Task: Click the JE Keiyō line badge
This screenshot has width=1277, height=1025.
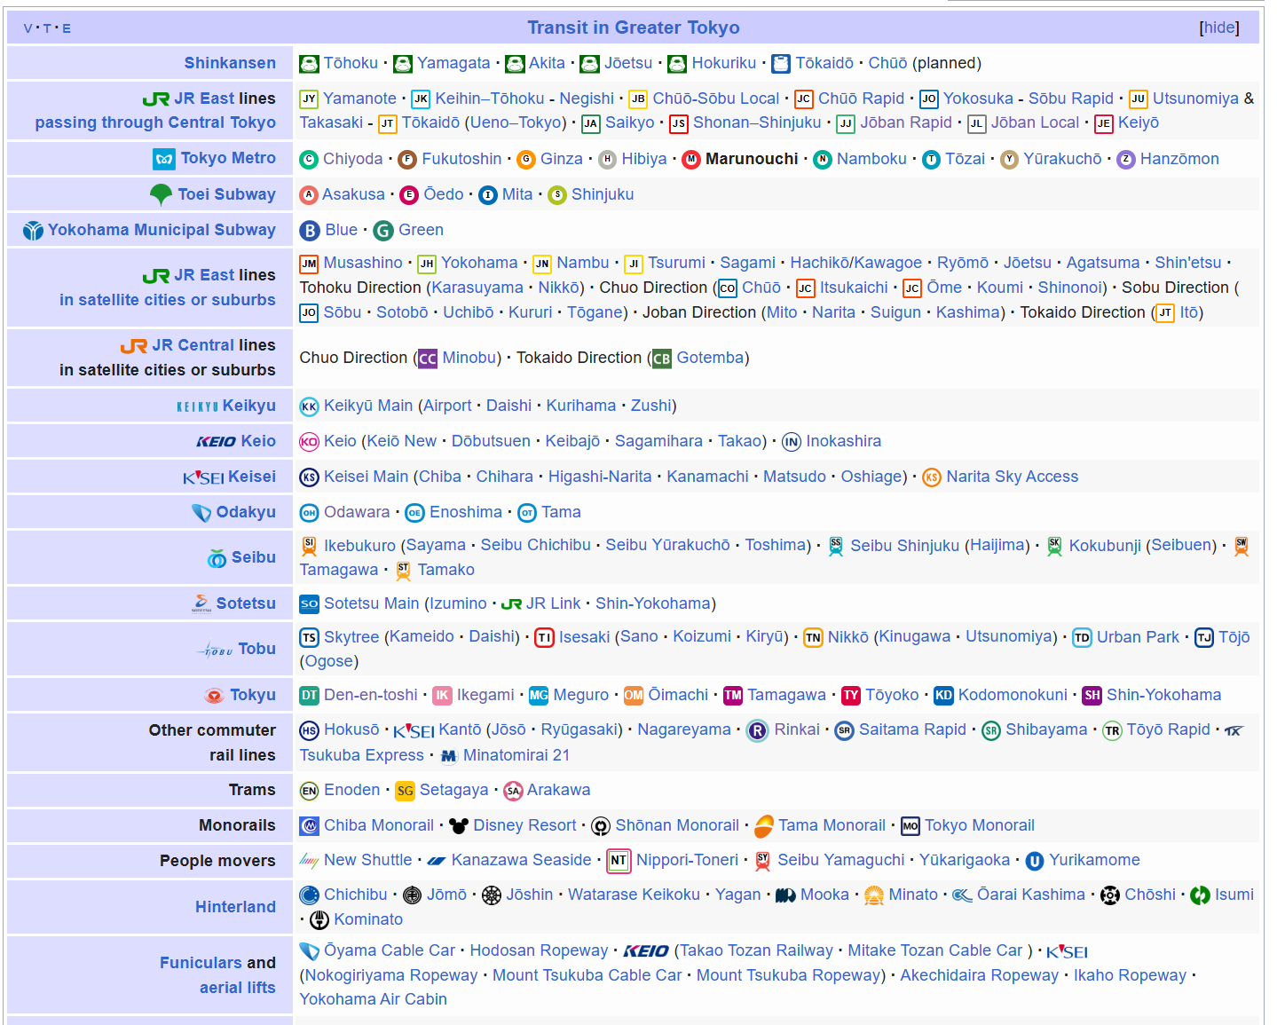Action: 1104,124
